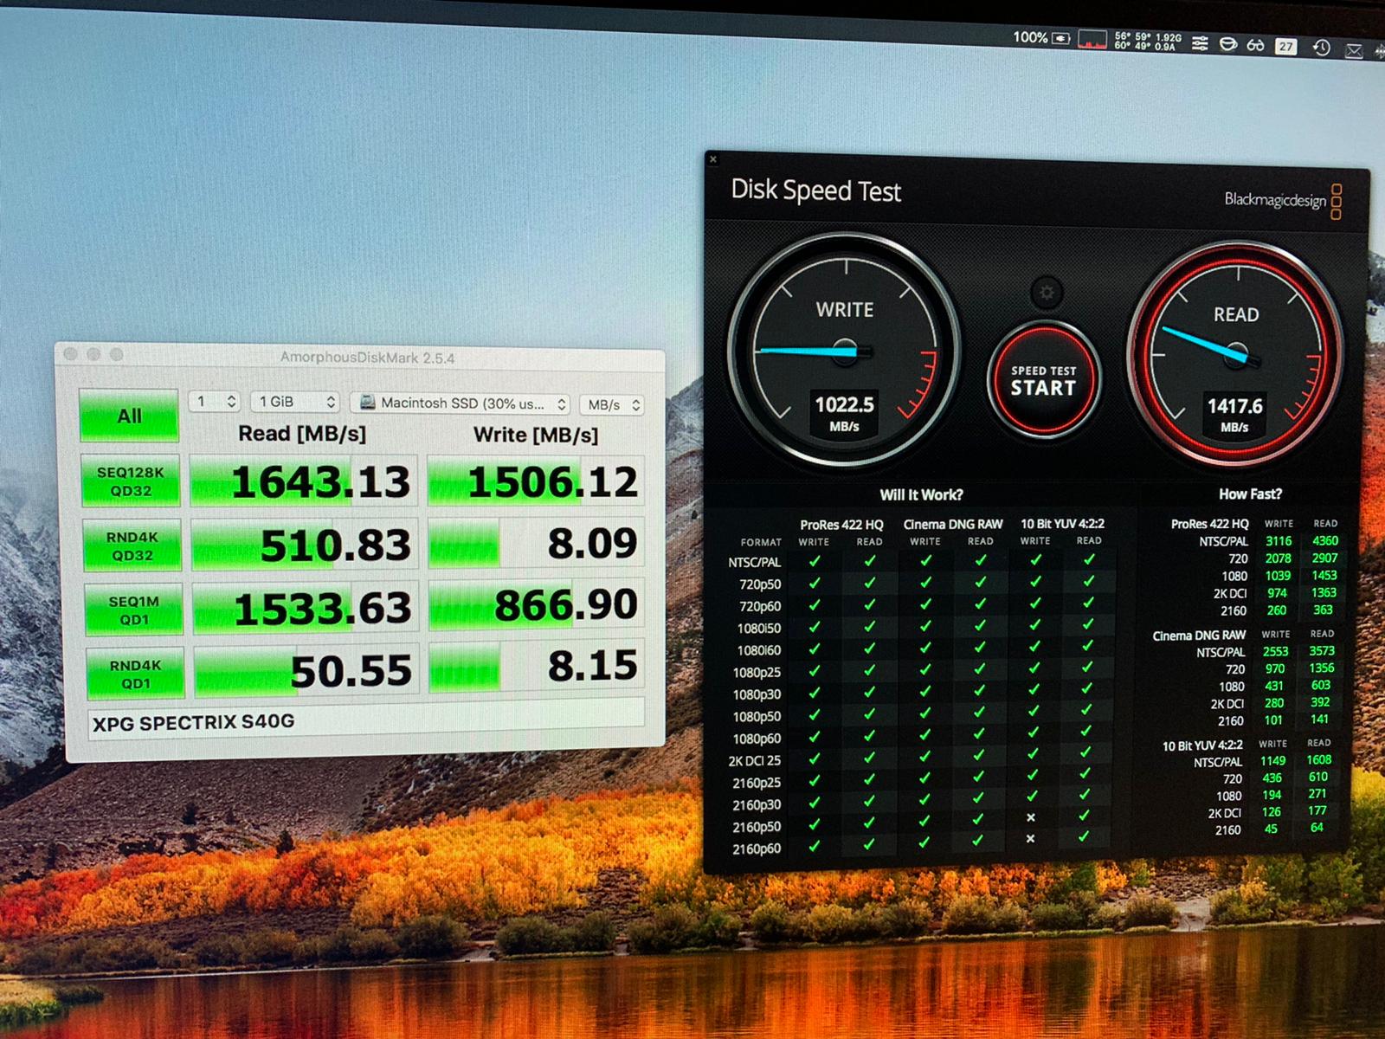Click 10 Bit YUV NTSC/PAL write value 1149

[x=1272, y=761]
